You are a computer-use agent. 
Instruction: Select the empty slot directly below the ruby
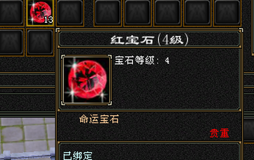pyautogui.click(x=40, y=42)
